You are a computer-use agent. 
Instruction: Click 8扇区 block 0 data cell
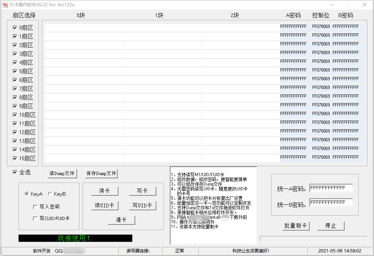coord(84,97)
